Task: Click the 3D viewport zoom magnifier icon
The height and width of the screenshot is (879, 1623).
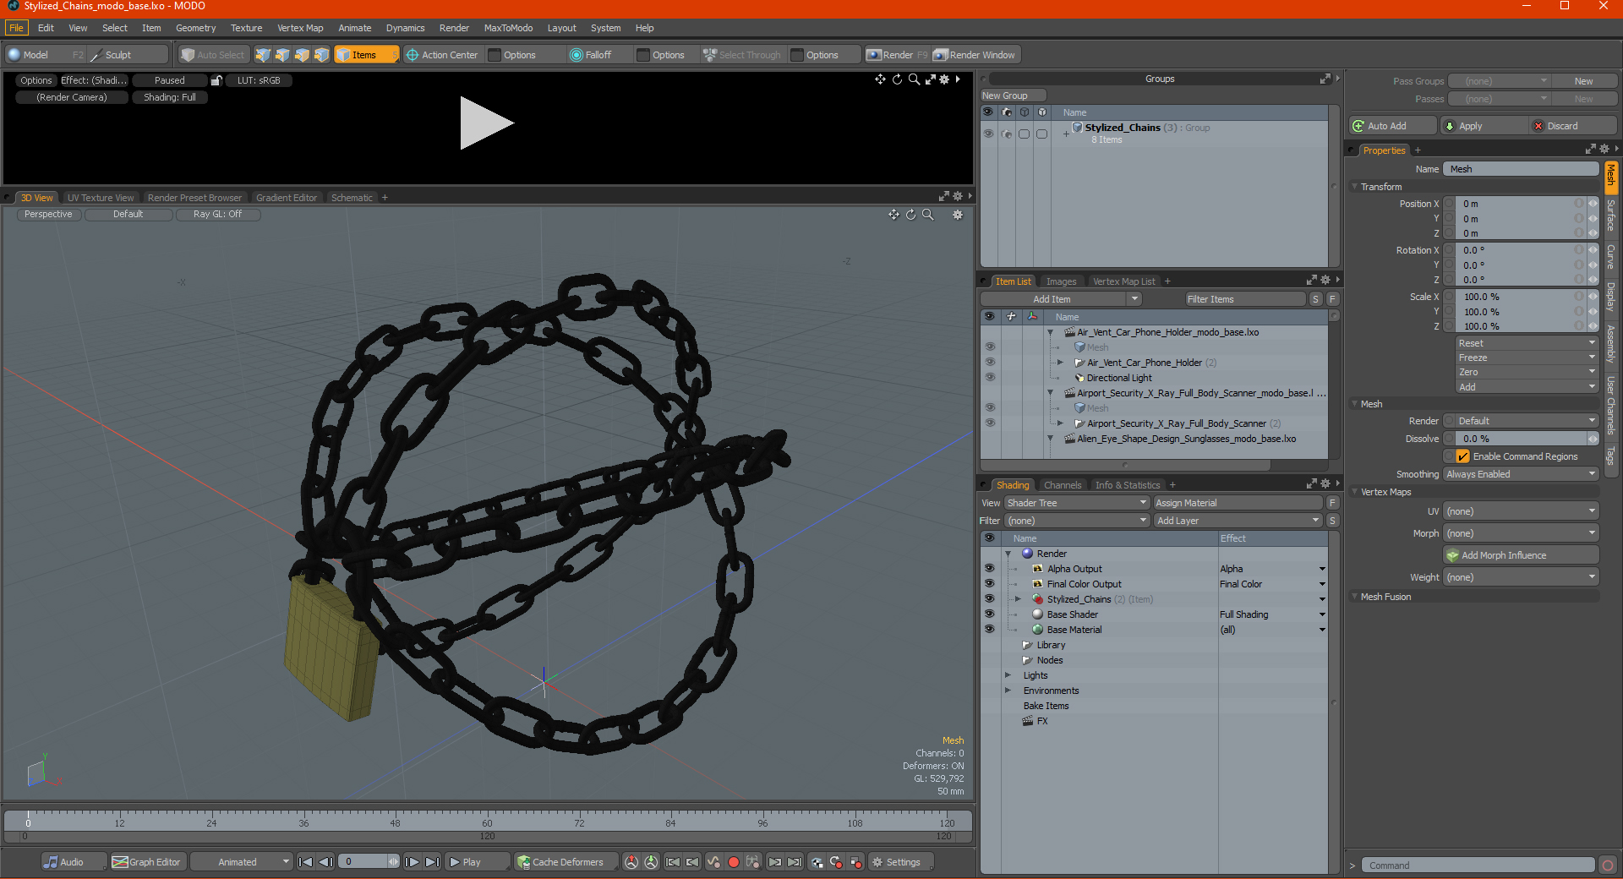Action: click(927, 215)
